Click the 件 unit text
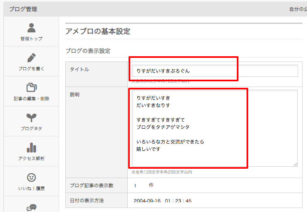The height and width of the screenshot is (212, 307). 151,185
